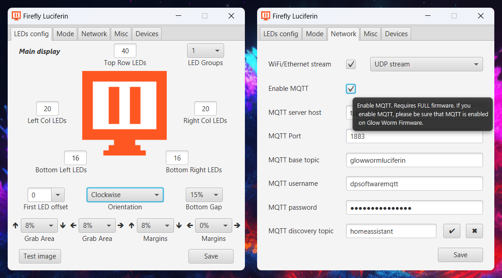The width and height of the screenshot is (502, 278).
Task: Click the 'Main display' heading text
Action: pos(40,51)
